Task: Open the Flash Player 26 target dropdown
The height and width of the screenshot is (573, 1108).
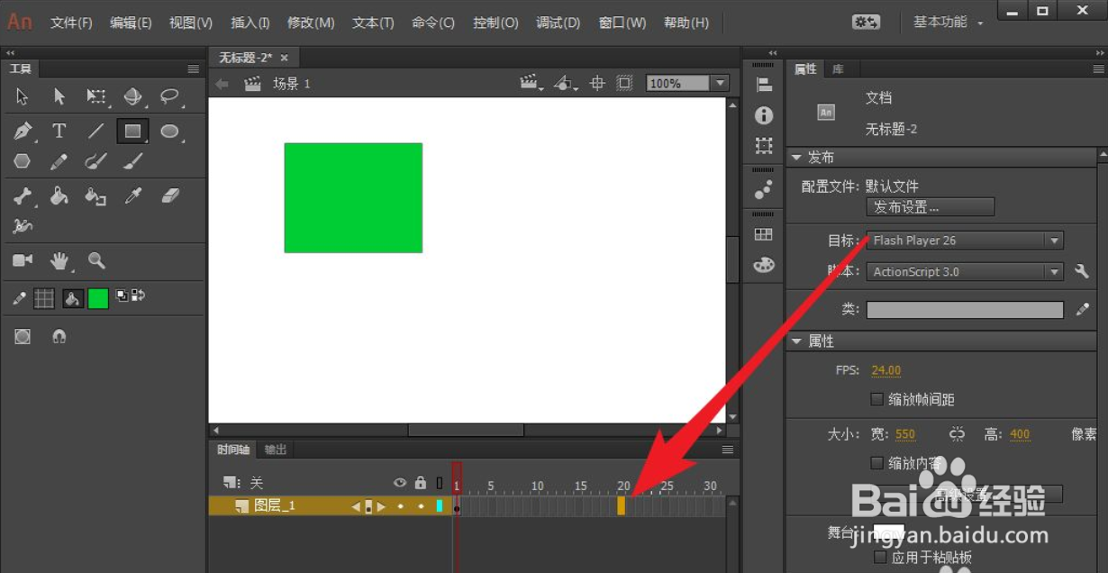Action: (1054, 240)
